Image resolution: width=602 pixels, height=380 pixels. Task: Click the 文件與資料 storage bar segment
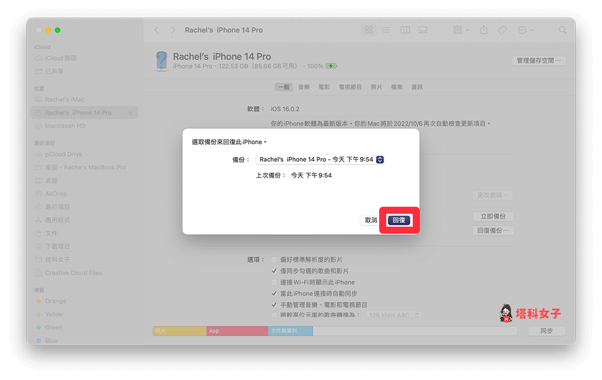pyautogui.click(x=290, y=331)
